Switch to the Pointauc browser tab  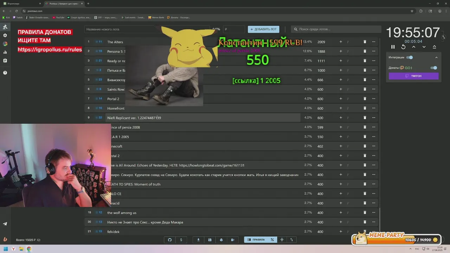[x=64, y=4]
